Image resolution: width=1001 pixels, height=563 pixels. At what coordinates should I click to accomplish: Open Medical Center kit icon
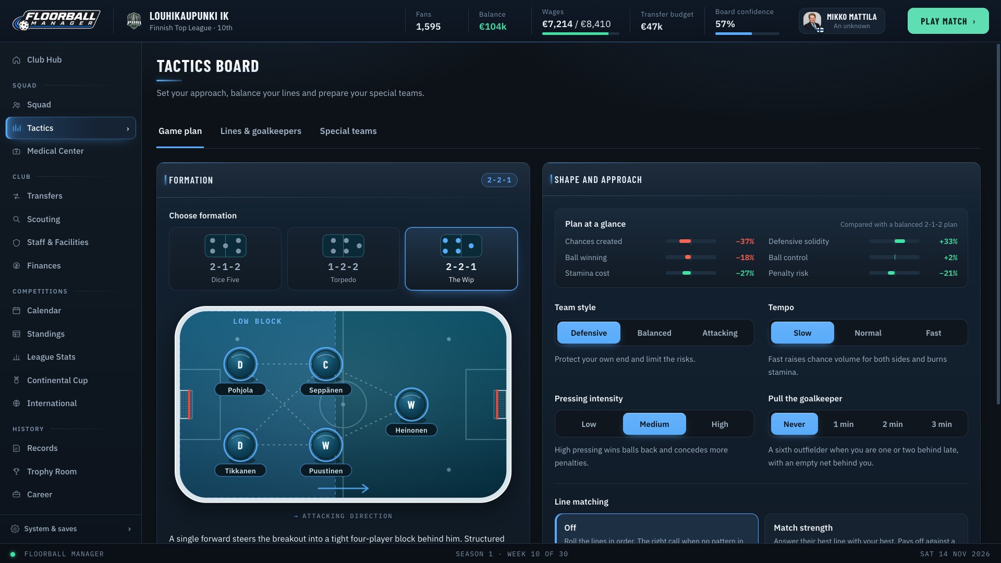(x=17, y=151)
